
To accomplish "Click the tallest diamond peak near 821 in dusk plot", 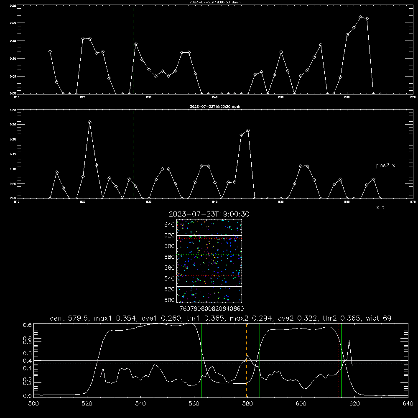I will click(89, 122).
